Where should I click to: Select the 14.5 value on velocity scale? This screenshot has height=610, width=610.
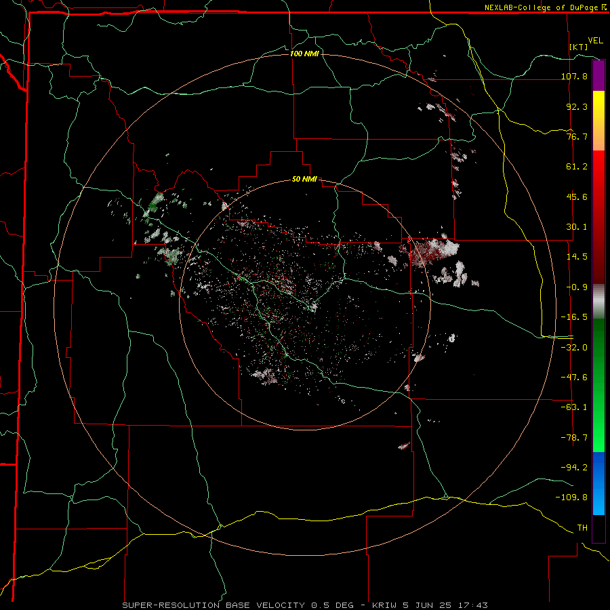[x=577, y=257]
